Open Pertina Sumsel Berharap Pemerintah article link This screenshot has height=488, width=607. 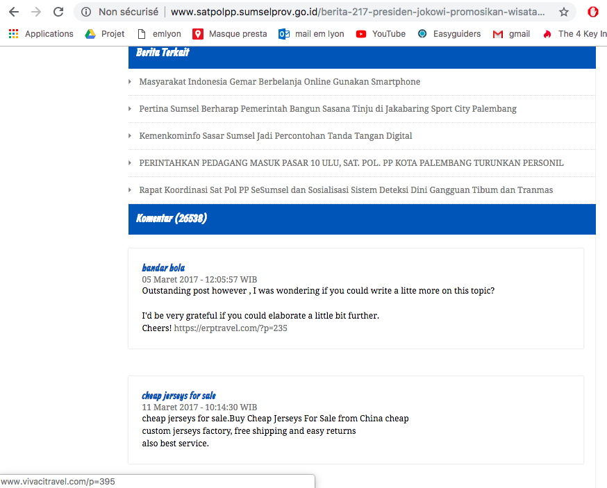328,109
